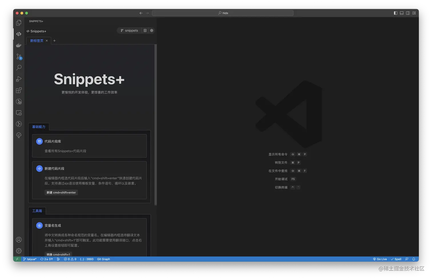The height and width of the screenshot is (279, 432).
Task: Click the status bar icon right of sync
Action: point(58,259)
